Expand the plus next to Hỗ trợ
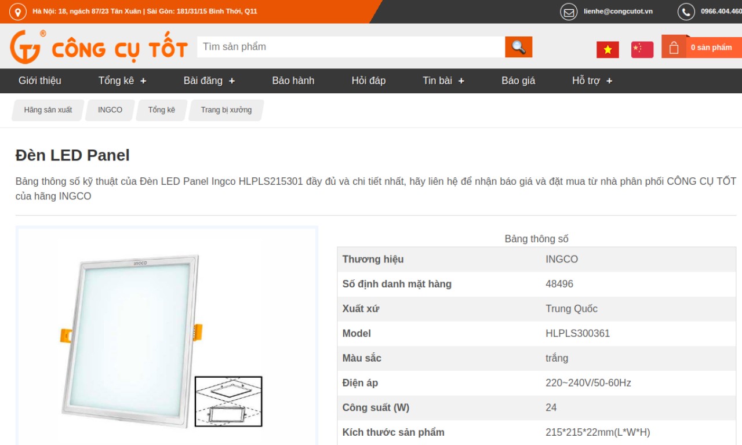Screen dimensions: 742x445 tap(609, 81)
